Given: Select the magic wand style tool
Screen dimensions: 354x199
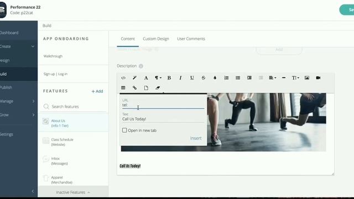Looking at the screenshot, I should [134, 78].
